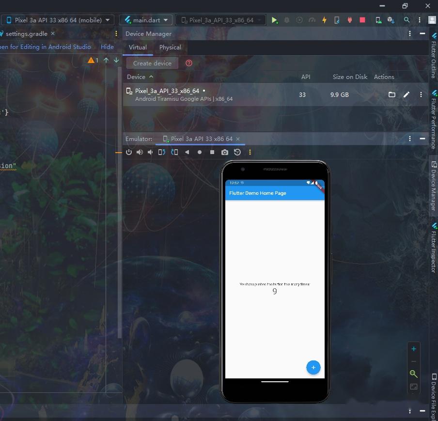438x421 pixels.
Task: Click the Hide link next to editing notice
Action: 107,47
